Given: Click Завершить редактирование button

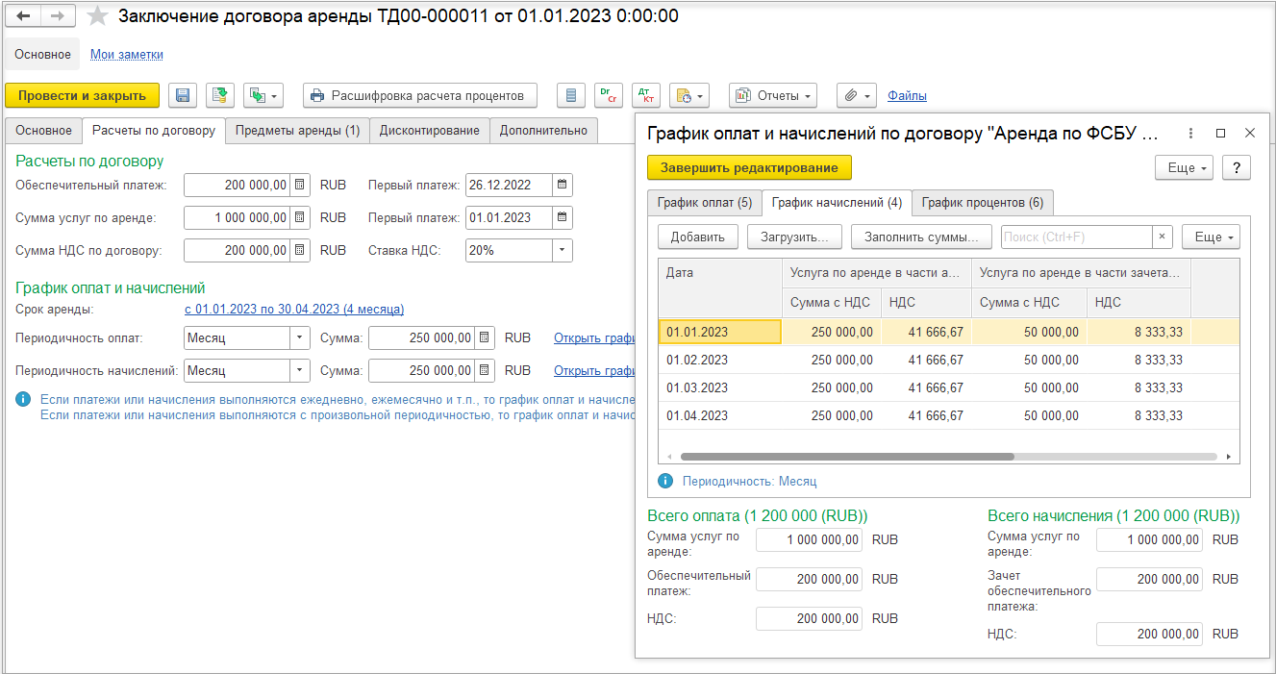Looking at the screenshot, I should click(749, 167).
